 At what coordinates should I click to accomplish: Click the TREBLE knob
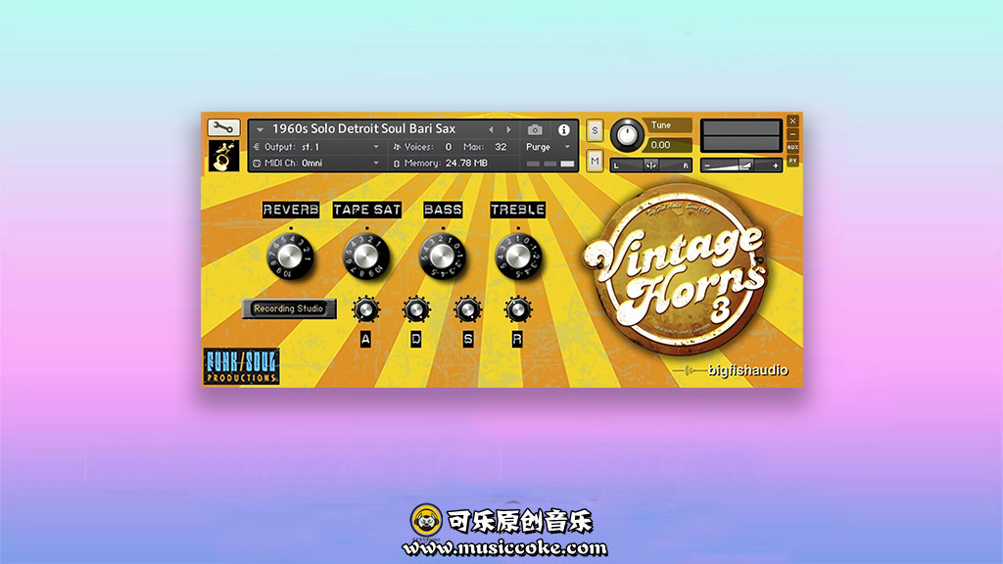(x=517, y=257)
